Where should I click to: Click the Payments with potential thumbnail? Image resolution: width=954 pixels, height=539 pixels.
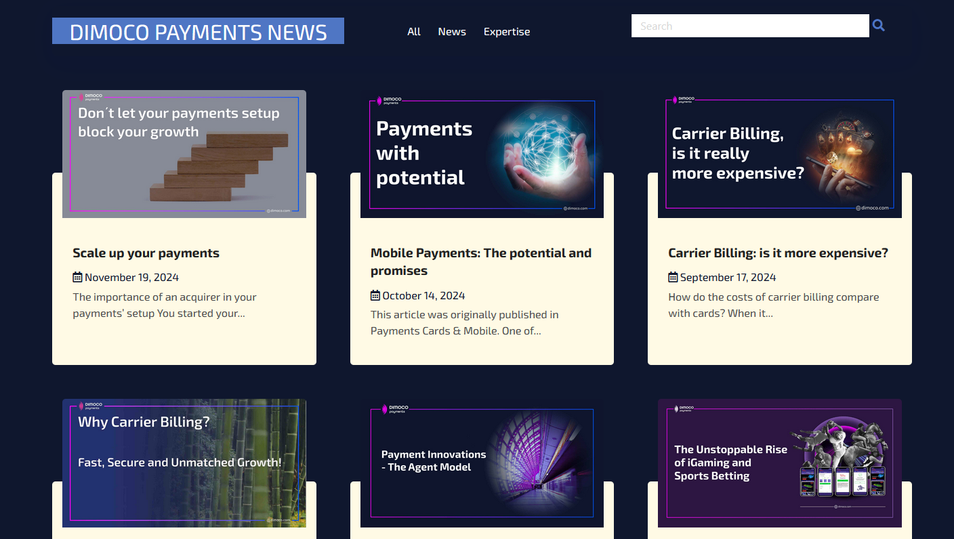click(482, 154)
